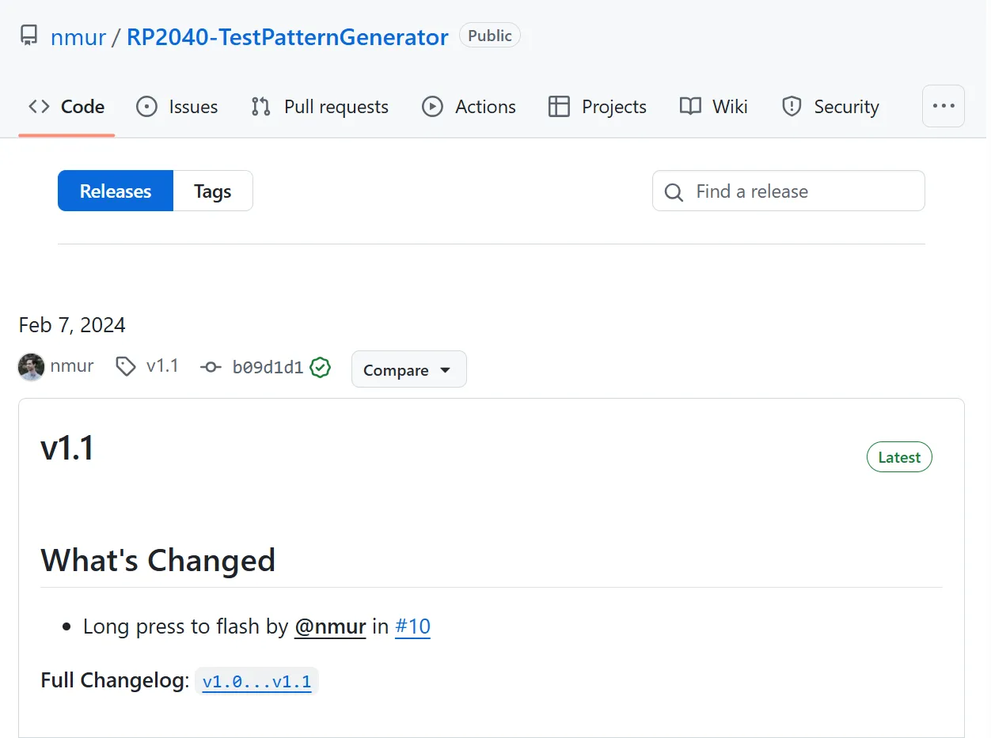
Task: Switch to the Tags view
Action: point(212,191)
